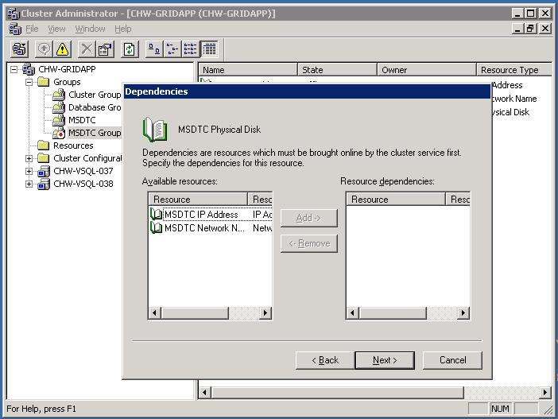Select MSDTC IP Address in available resources

tap(211, 215)
